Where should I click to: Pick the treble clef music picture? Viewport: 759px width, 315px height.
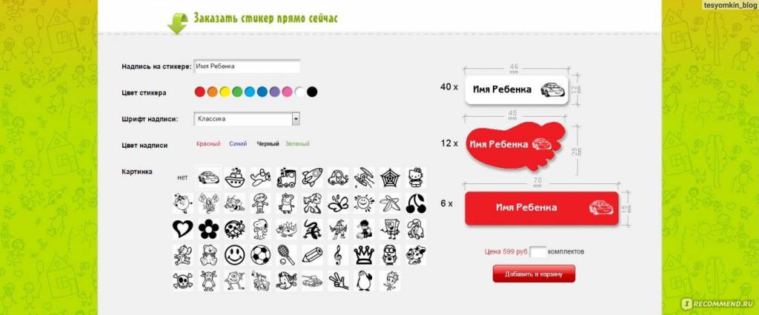point(338,255)
